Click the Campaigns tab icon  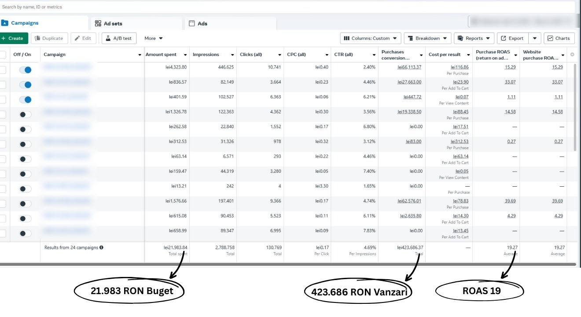pos(5,23)
